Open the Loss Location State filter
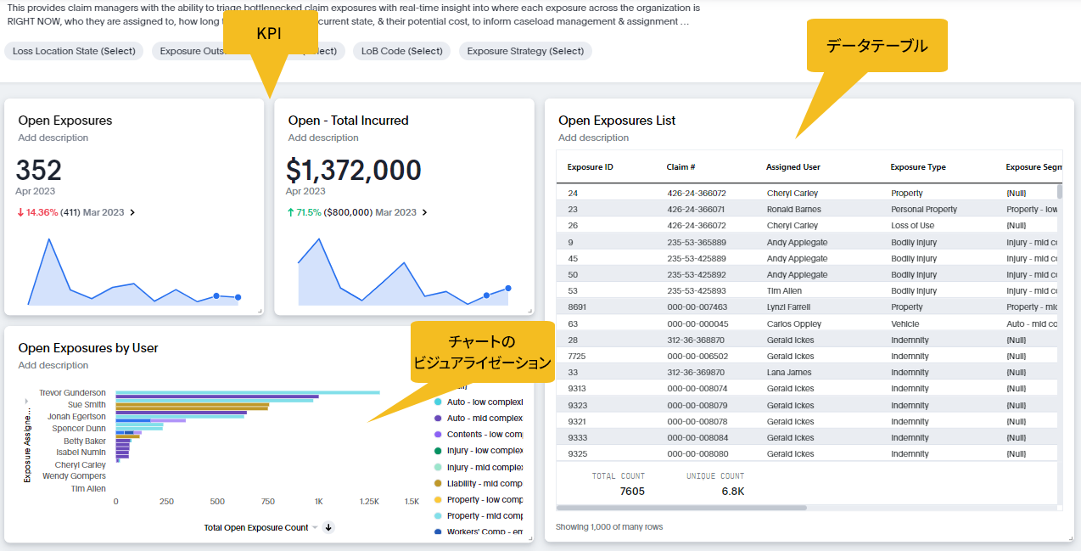The height and width of the screenshot is (551, 1081). 74,51
